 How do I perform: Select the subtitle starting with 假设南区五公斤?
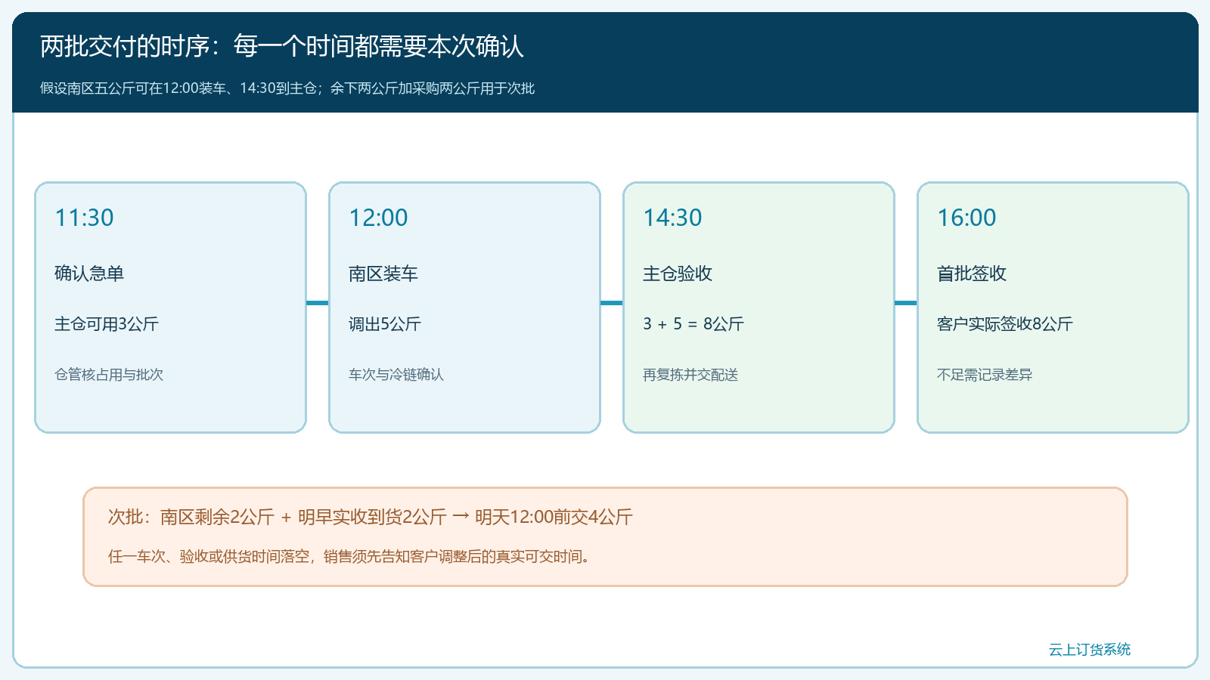click(287, 88)
